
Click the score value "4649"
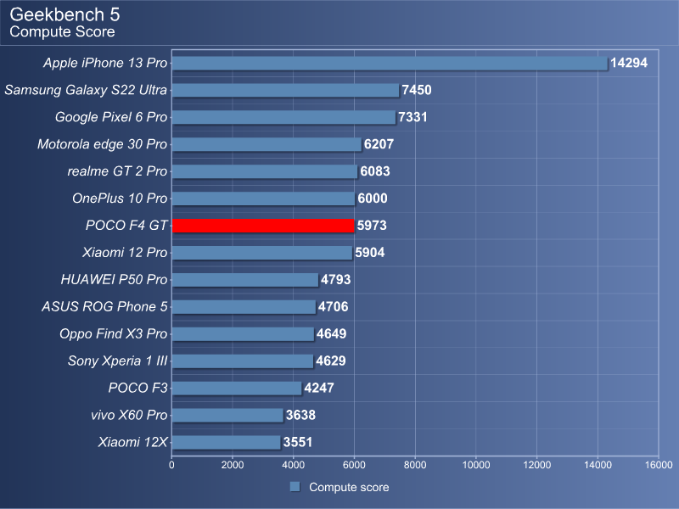[331, 333]
